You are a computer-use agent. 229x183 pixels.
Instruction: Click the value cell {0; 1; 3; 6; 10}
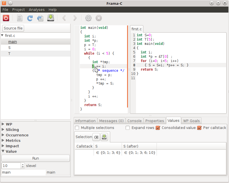tap(140, 153)
